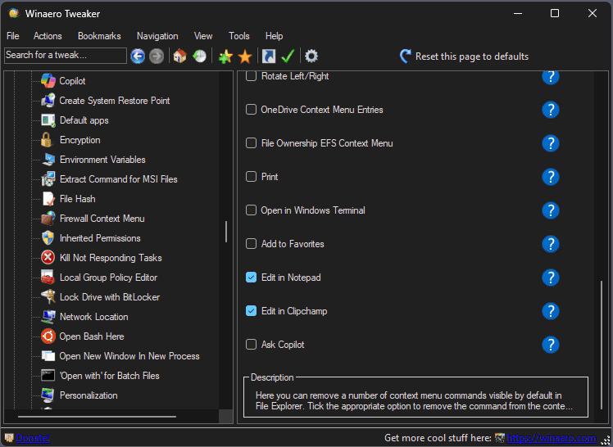Viewport: 613px width, 447px height.
Task: Open help for Edit in Notepad
Action: [551, 278]
